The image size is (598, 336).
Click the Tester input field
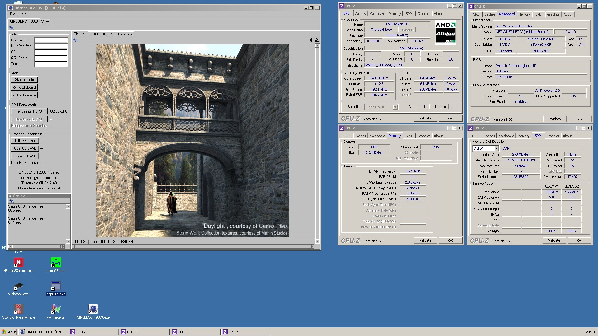click(51, 64)
